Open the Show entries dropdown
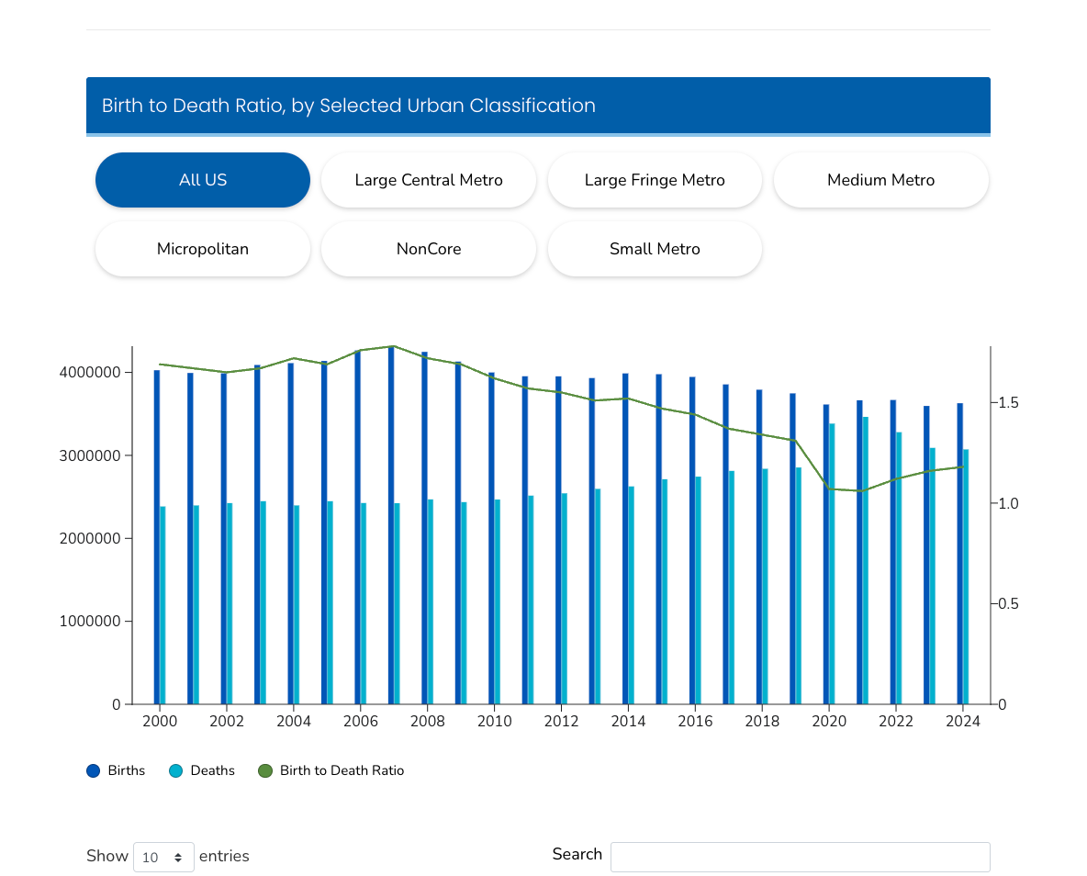This screenshot has height=876, width=1087. click(163, 857)
